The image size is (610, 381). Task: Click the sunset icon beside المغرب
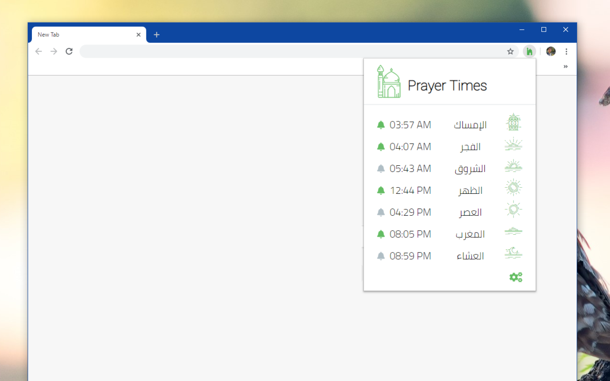[513, 231]
